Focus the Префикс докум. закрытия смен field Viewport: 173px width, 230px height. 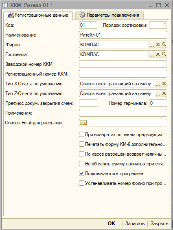(x=88, y=103)
